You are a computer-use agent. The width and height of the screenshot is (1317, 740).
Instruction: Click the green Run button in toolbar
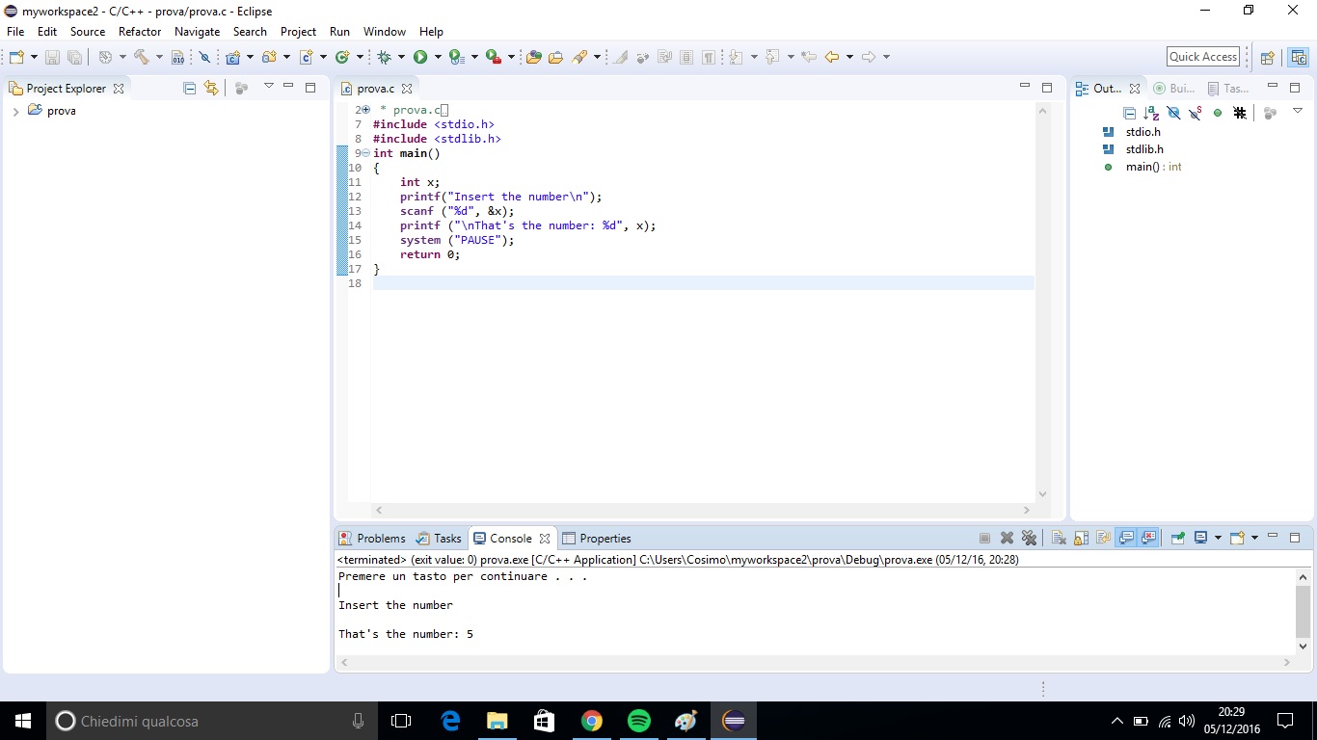[419, 58]
